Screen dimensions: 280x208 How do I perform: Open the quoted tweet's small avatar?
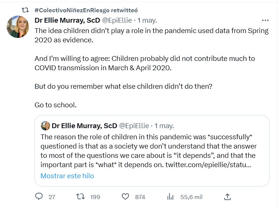[45, 126]
